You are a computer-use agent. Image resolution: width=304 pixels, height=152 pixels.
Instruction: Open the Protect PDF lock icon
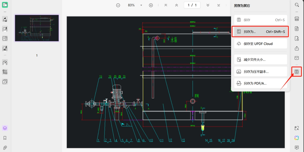(x=297, y=39)
